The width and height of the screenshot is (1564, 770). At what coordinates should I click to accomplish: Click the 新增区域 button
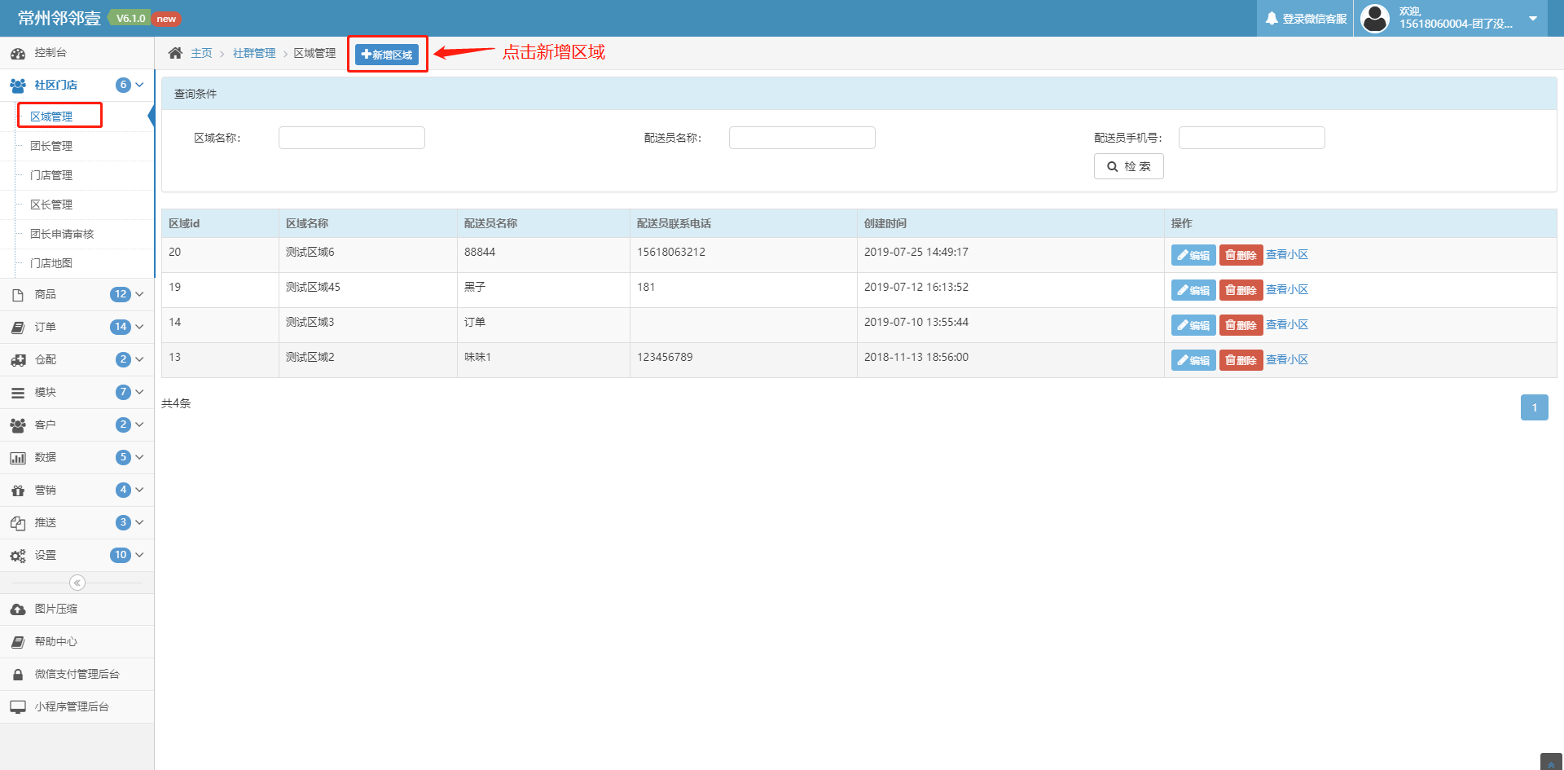(387, 55)
